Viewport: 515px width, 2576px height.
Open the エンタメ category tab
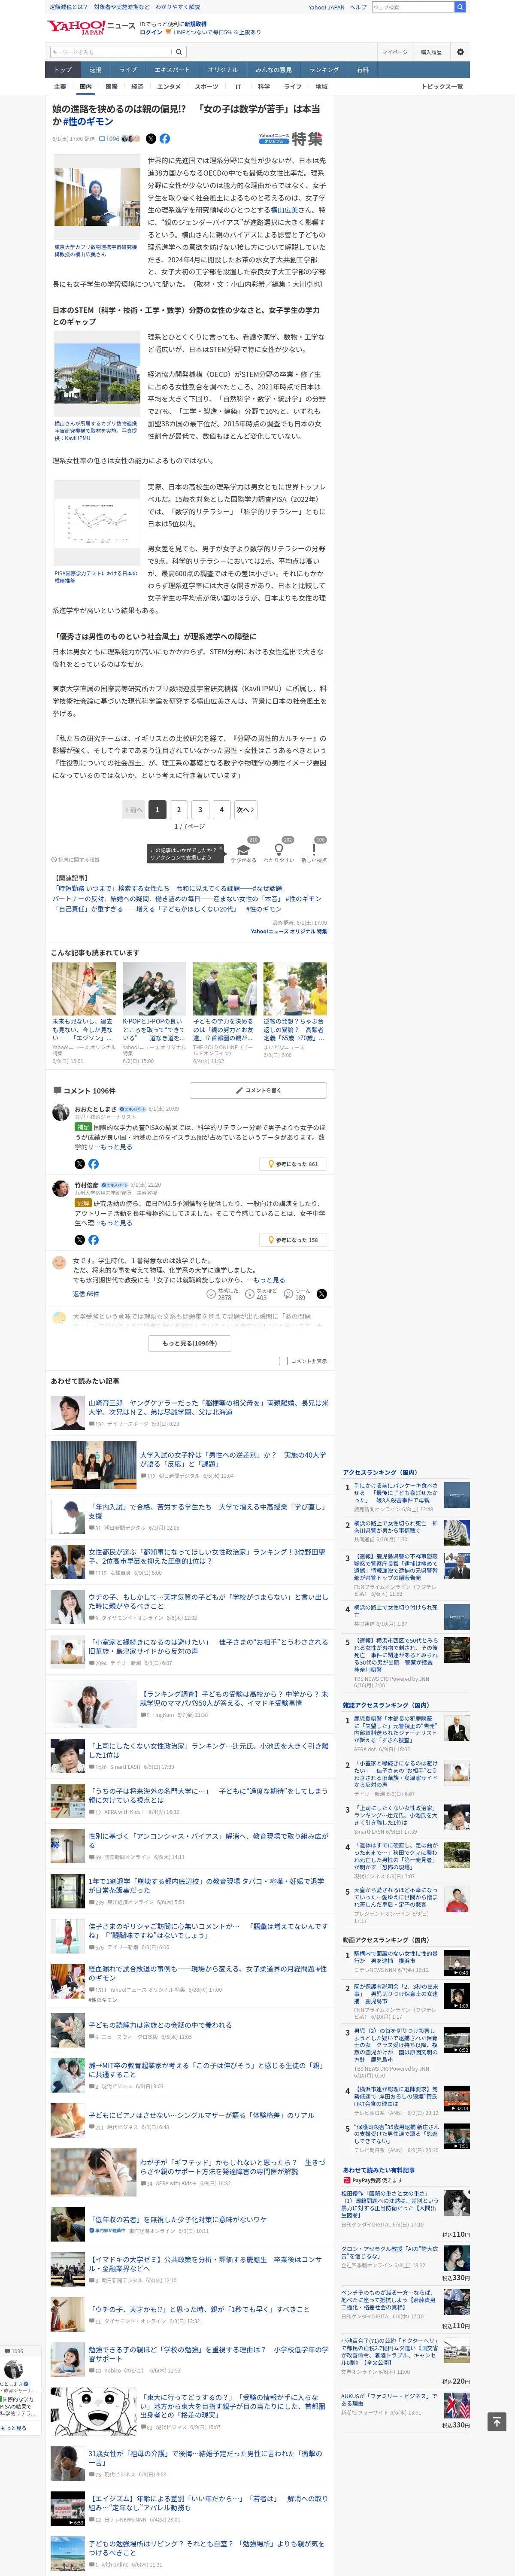[x=169, y=87]
